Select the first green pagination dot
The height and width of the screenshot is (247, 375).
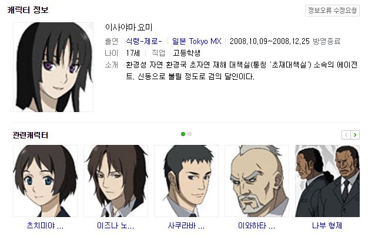(183, 134)
